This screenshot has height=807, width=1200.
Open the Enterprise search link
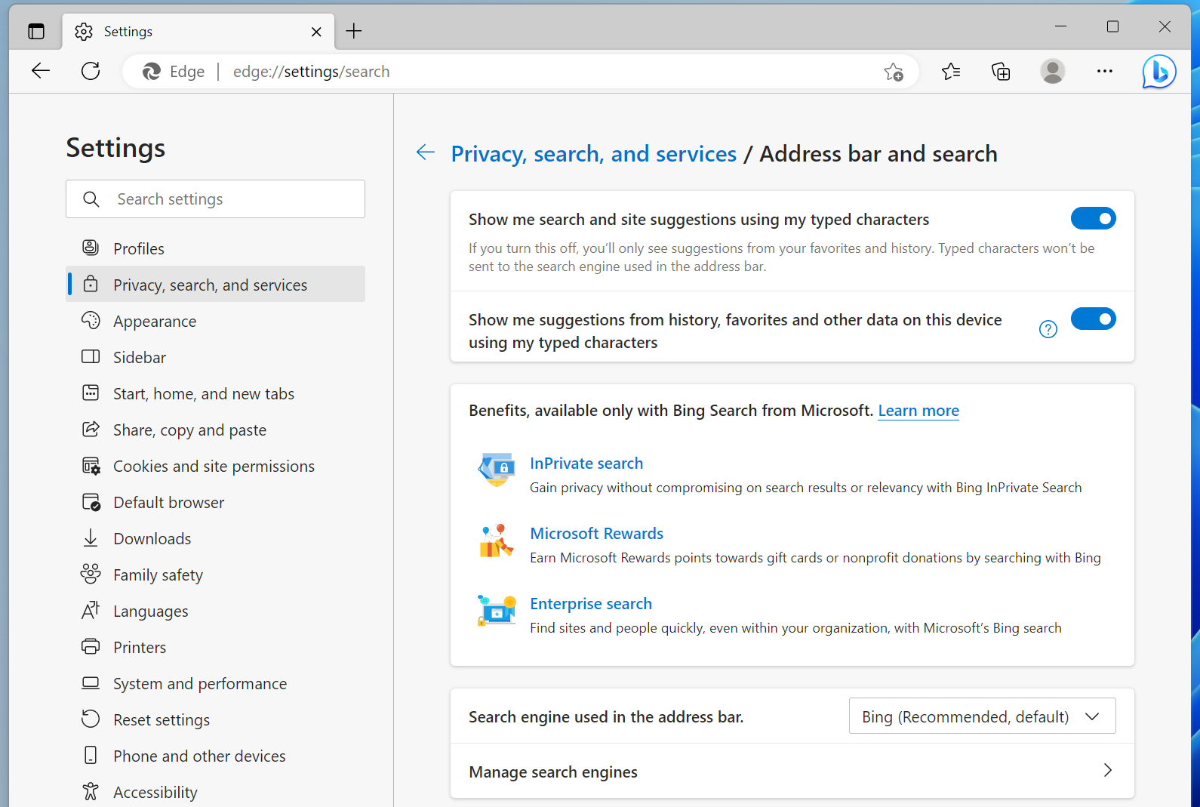[591, 603]
